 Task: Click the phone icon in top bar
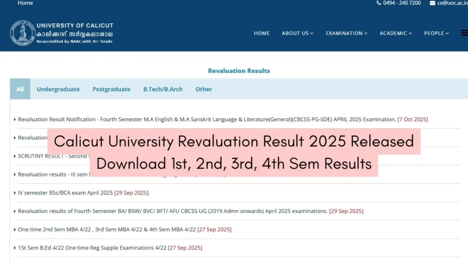378,3
